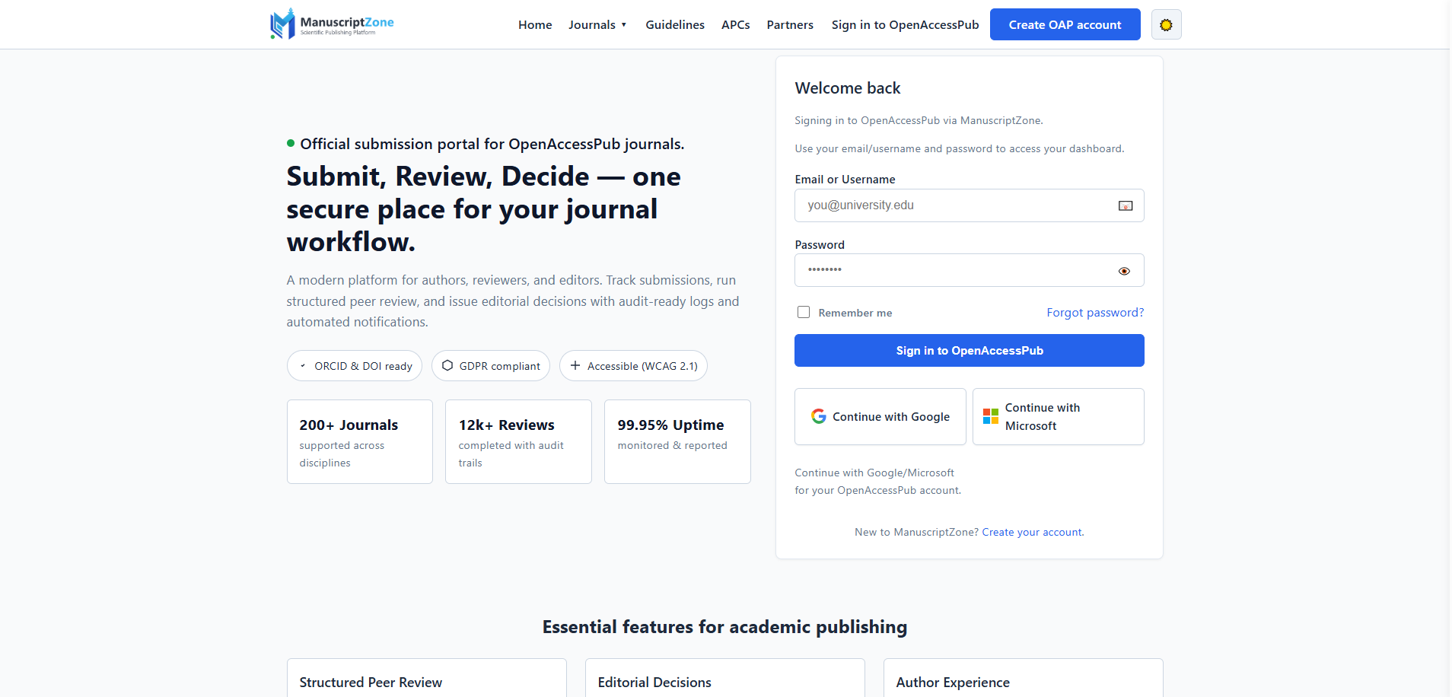The height and width of the screenshot is (697, 1452).
Task: Show password using the eye icon
Action: pos(1123,271)
